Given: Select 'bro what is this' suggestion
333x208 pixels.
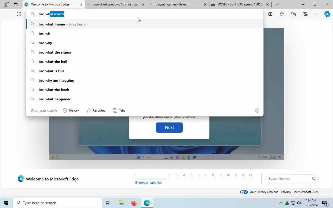Looking at the screenshot, I should [x=145, y=71].
